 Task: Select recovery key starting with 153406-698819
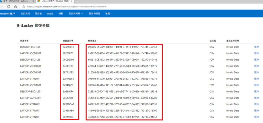click(122, 111)
